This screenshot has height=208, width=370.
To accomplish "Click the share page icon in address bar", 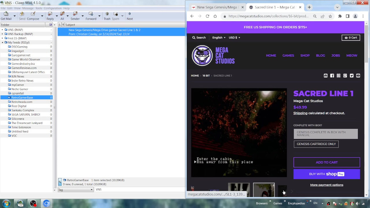I will click(x=322, y=16).
